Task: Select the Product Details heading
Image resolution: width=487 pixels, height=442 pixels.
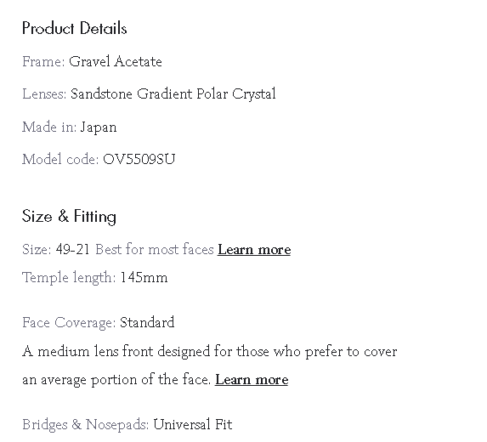Action: [75, 28]
